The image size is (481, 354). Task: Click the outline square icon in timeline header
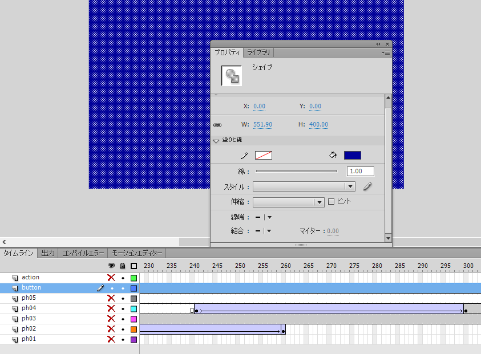(x=134, y=266)
